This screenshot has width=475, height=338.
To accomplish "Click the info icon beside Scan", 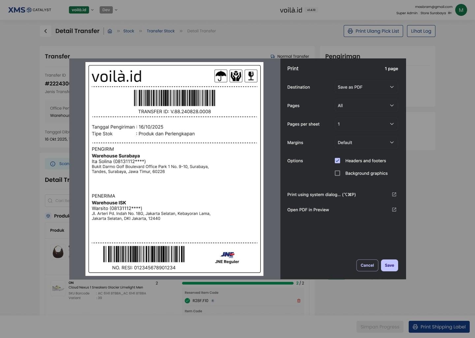I will click(53, 164).
